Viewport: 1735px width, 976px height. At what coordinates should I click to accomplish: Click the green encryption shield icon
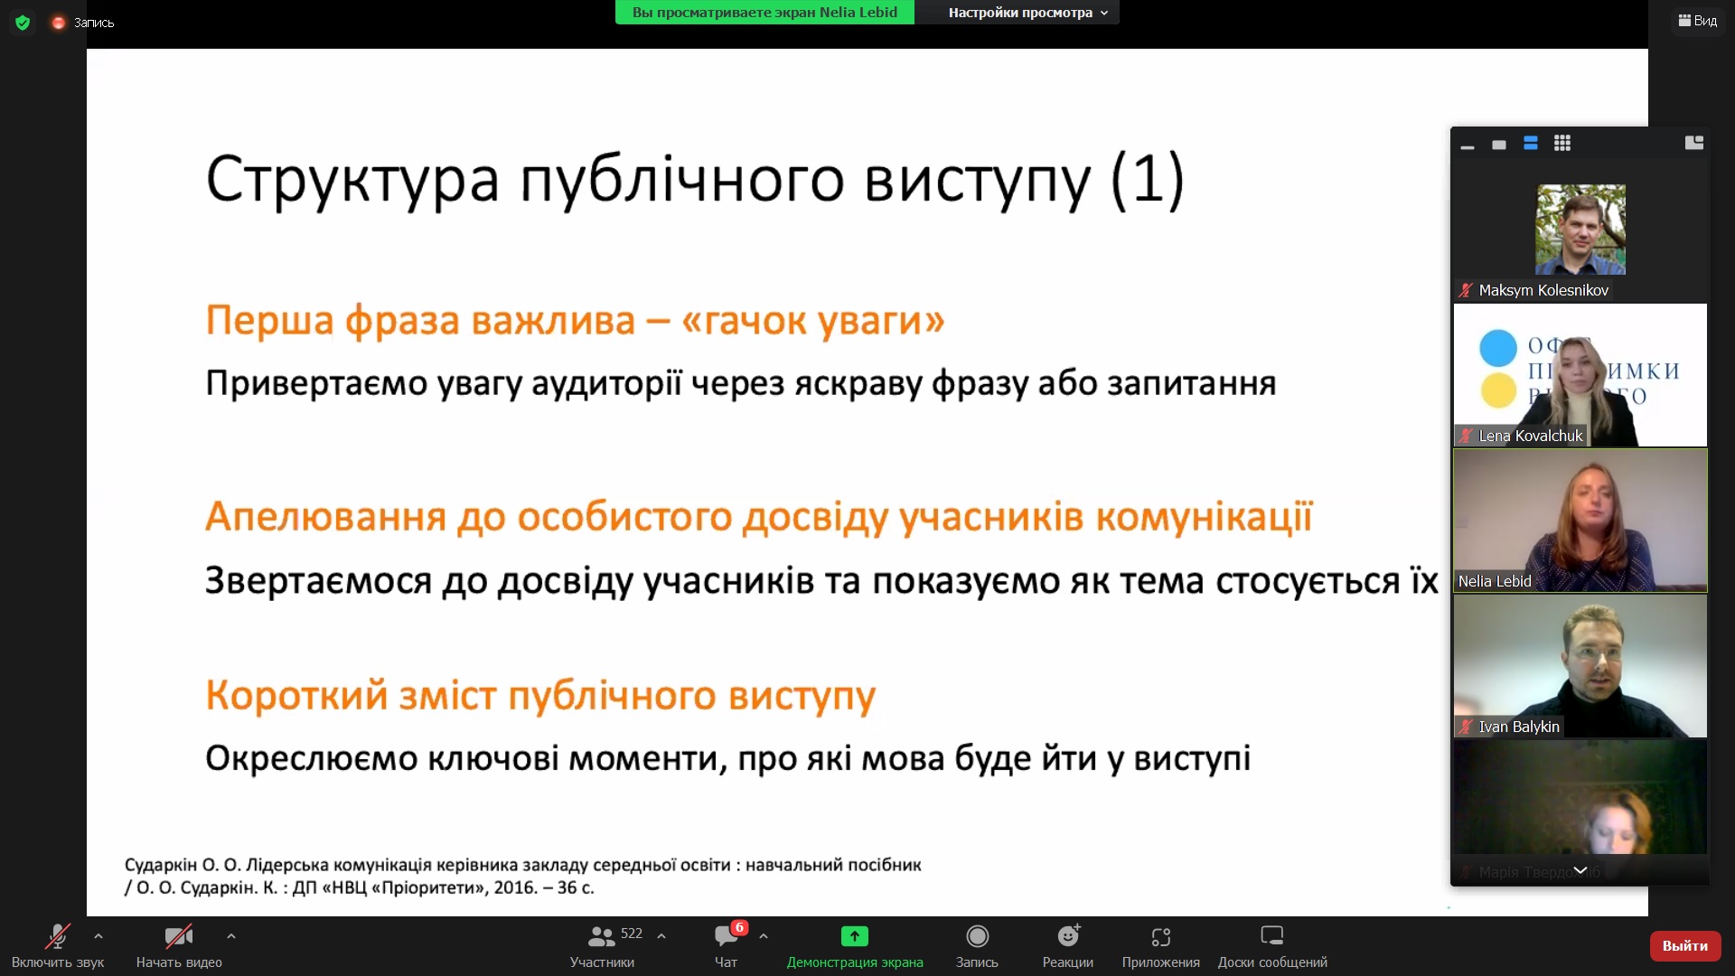(23, 23)
